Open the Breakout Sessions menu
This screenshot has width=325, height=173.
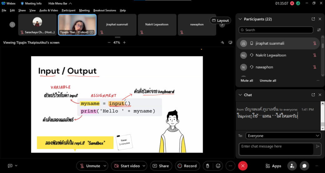click(x=104, y=10)
